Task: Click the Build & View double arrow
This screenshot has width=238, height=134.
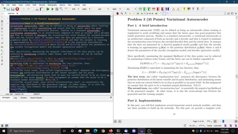Action: 48,9
